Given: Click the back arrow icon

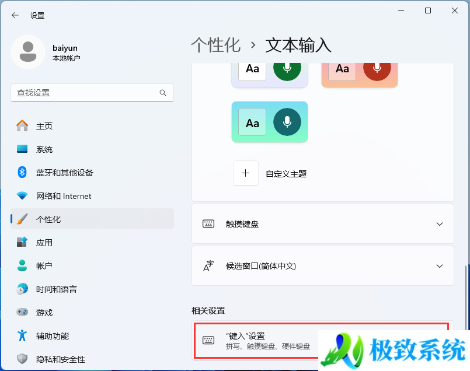Looking at the screenshot, I should 15,15.
